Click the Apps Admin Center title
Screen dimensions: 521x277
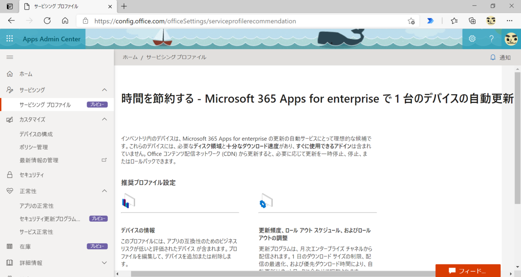pyautogui.click(x=52, y=39)
